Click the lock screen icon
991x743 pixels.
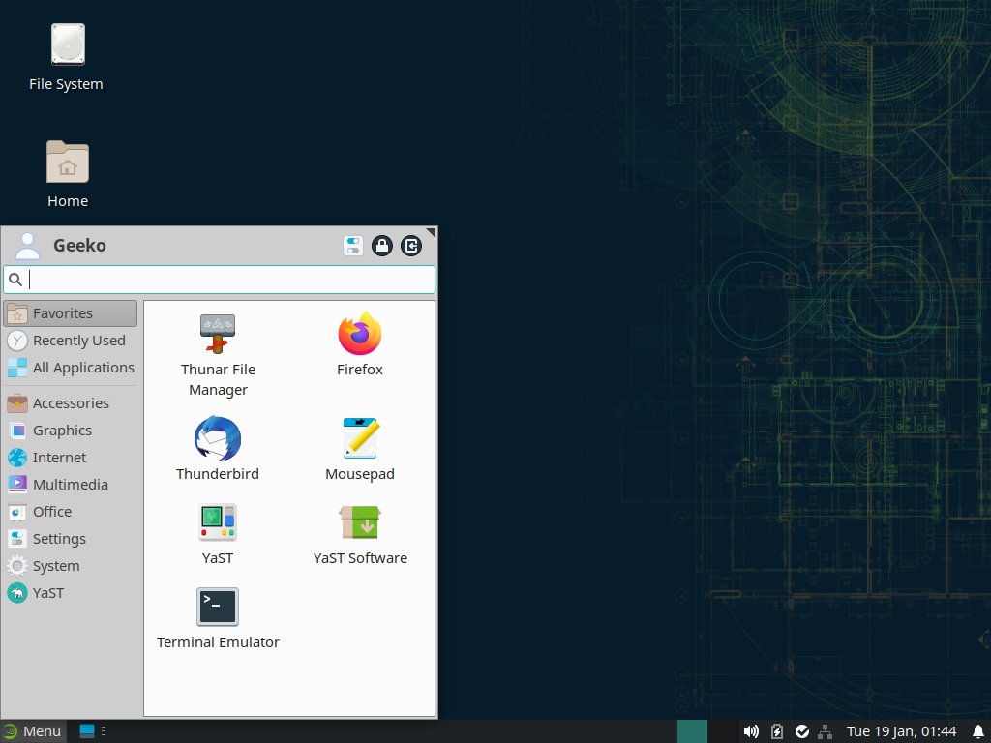pos(382,246)
